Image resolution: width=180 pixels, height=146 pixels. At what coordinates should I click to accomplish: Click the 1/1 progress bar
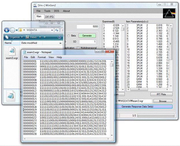156,116
